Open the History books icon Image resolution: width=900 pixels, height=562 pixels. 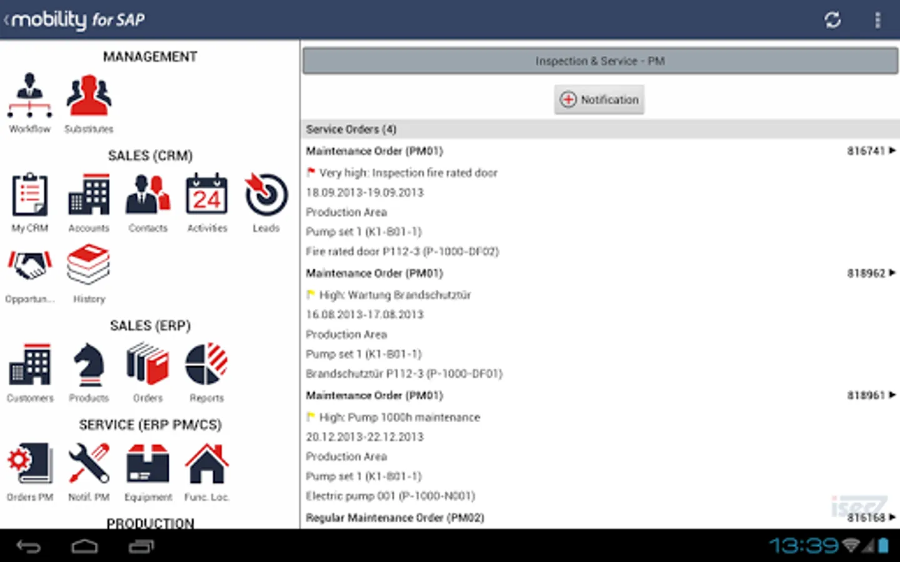(x=89, y=265)
